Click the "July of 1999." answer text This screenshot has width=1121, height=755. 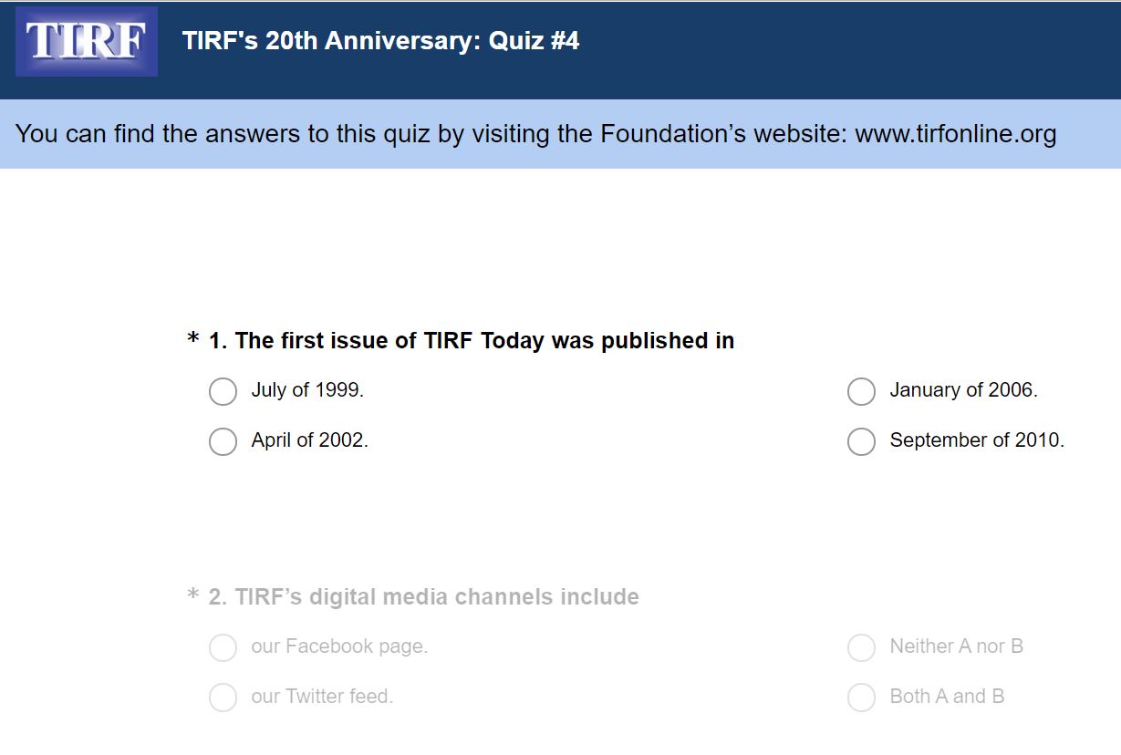click(307, 390)
